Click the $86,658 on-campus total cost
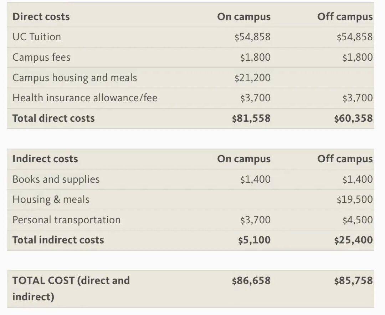Image resolution: width=385 pixels, height=315 pixels. tap(251, 281)
